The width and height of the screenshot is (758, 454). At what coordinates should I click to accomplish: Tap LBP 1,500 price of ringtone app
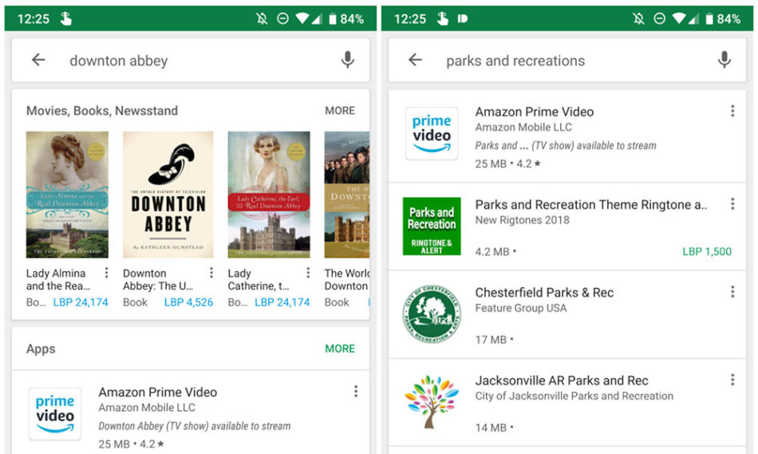(707, 251)
